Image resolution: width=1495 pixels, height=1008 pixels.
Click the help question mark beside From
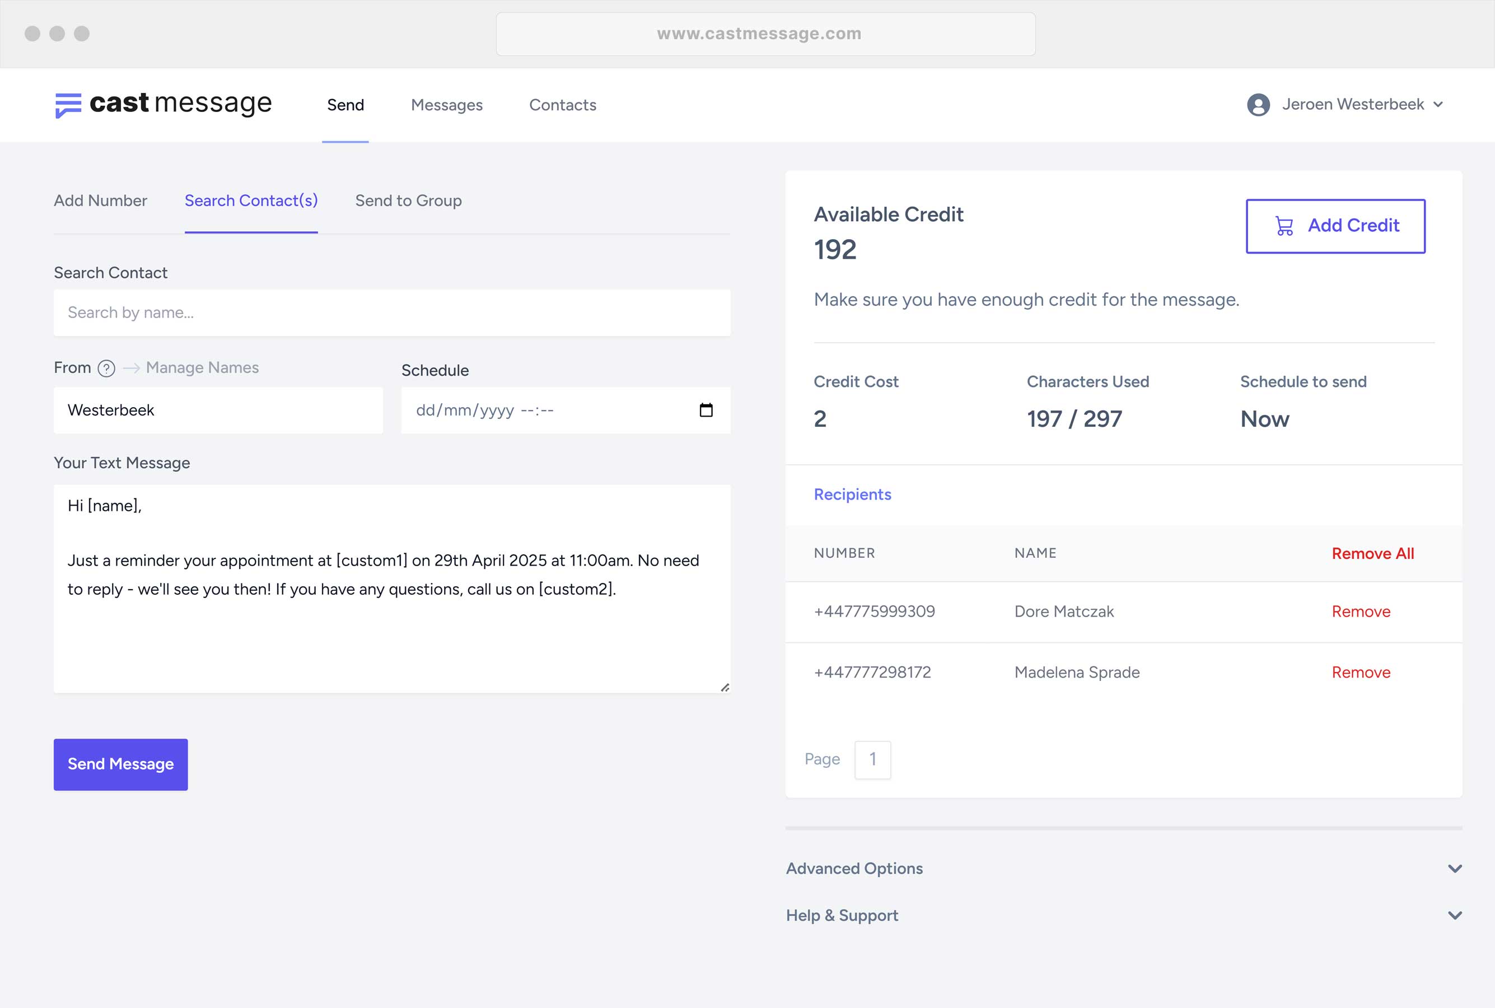coord(106,368)
